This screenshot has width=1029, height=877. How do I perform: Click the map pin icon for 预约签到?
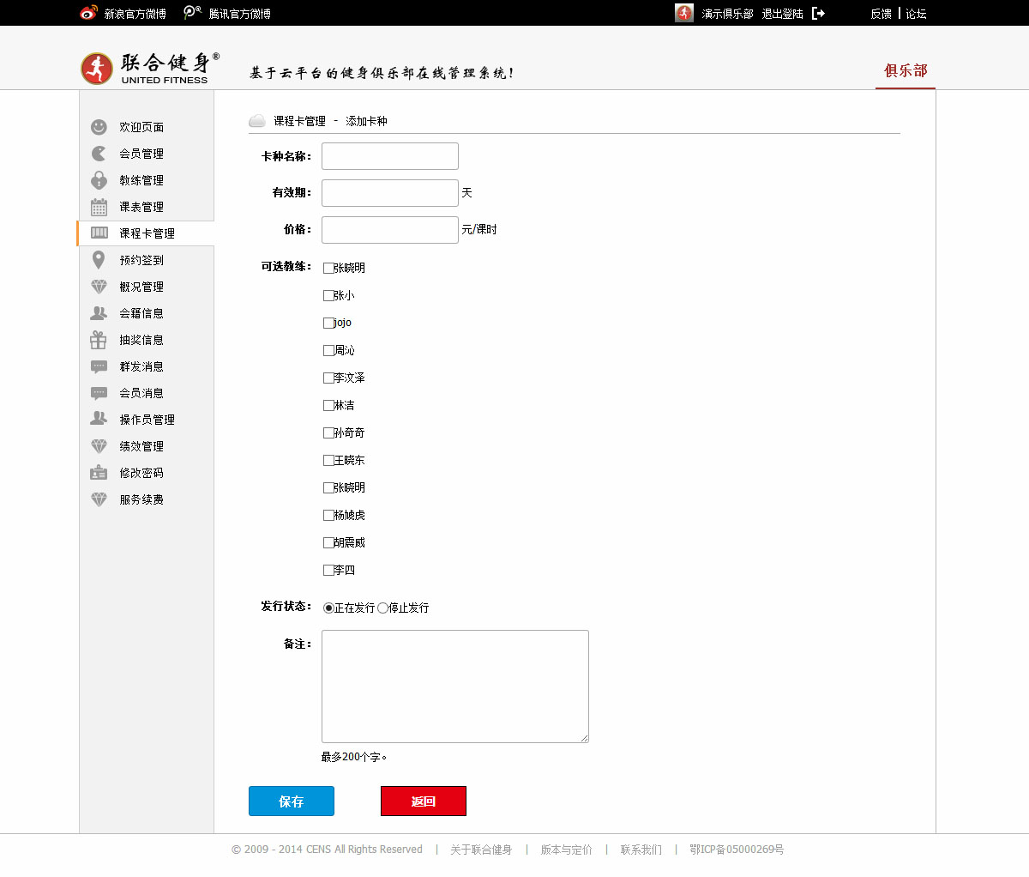[x=99, y=260]
